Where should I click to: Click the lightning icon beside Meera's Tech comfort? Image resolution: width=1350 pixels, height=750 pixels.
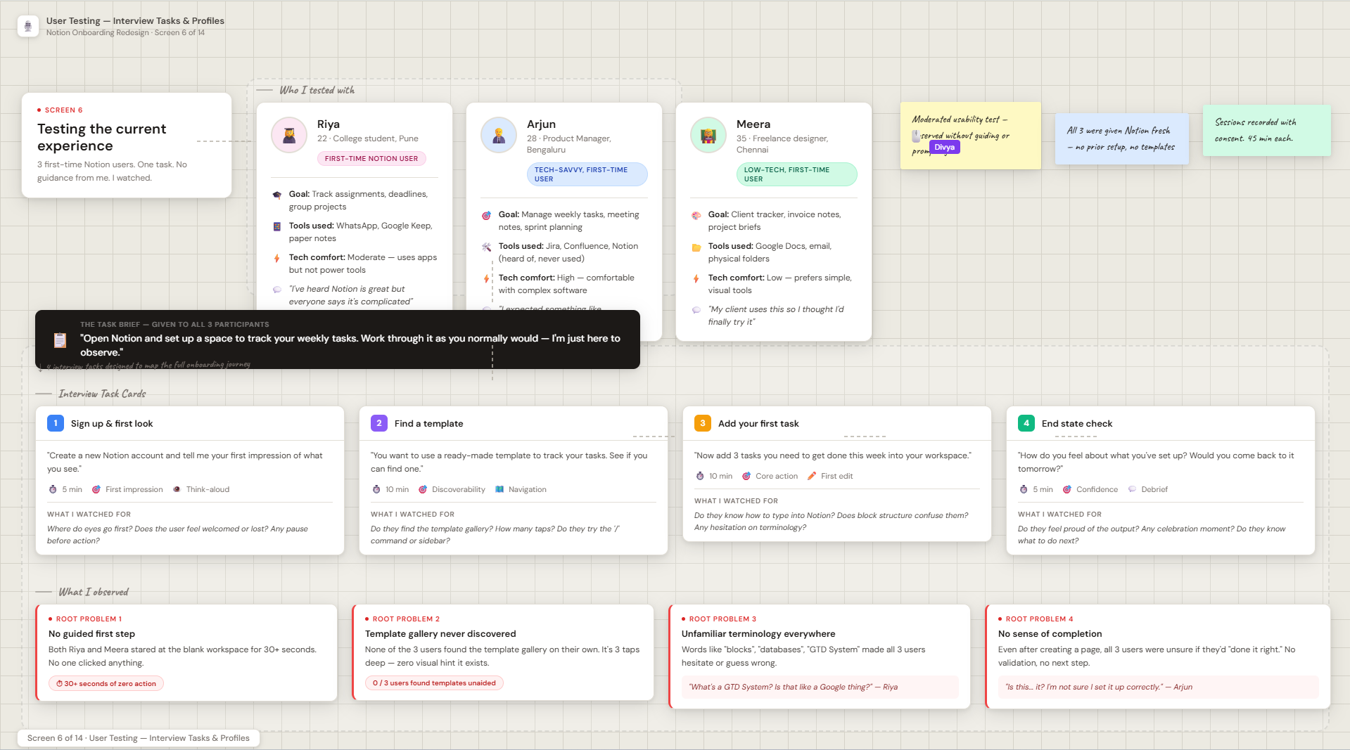point(696,278)
